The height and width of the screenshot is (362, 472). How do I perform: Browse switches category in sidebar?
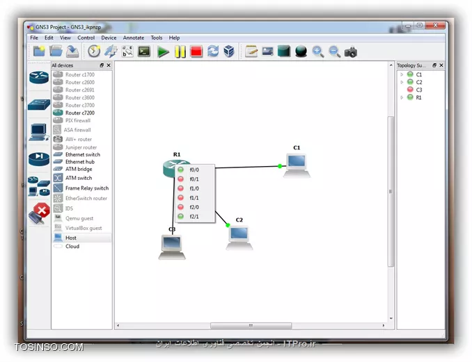39,104
